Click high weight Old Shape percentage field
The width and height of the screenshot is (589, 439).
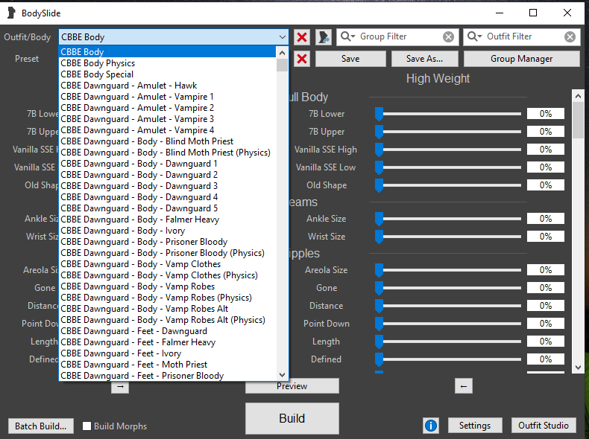pos(546,185)
